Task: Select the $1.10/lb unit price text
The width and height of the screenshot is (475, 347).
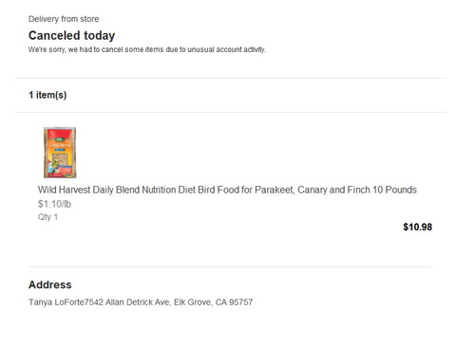Action: tap(54, 204)
